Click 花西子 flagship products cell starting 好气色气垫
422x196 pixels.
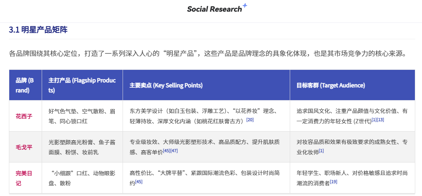coord(82,116)
